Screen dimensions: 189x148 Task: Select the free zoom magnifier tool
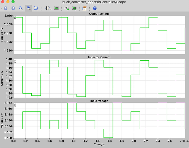click(x=21, y=8)
